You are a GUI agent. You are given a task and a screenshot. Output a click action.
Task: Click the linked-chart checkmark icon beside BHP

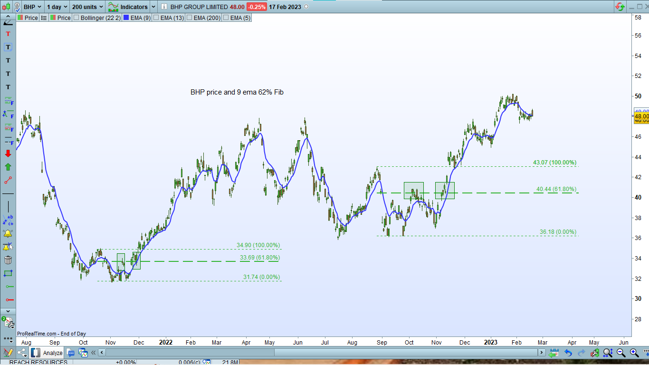17,7
